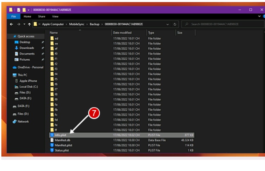Screen dimensions: 265x171
Task: Select the ef folder icon
Action: pos(52,48)
